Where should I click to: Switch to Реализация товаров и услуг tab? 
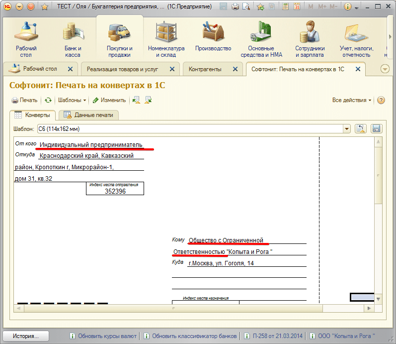pos(123,69)
